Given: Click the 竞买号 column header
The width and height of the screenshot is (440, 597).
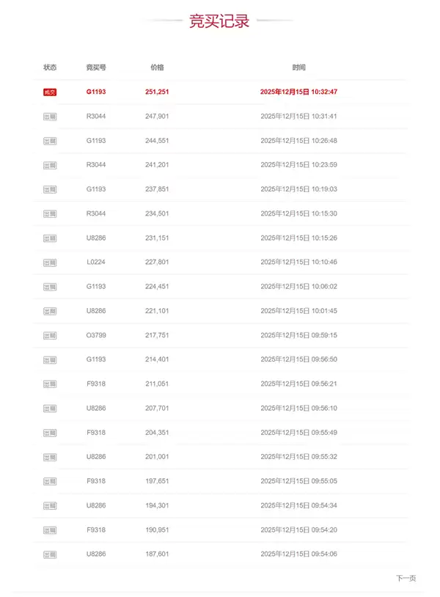Looking at the screenshot, I should click(96, 67).
